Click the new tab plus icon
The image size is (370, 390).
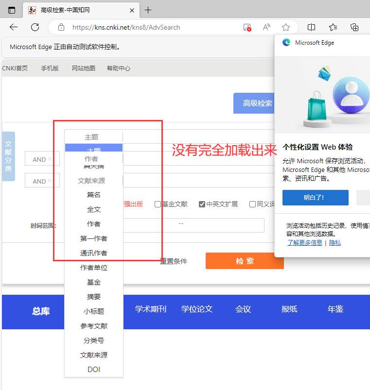click(x=148, y=10)
